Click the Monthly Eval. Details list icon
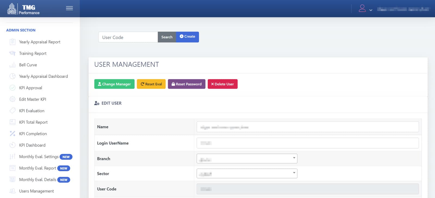 [13, 179]
